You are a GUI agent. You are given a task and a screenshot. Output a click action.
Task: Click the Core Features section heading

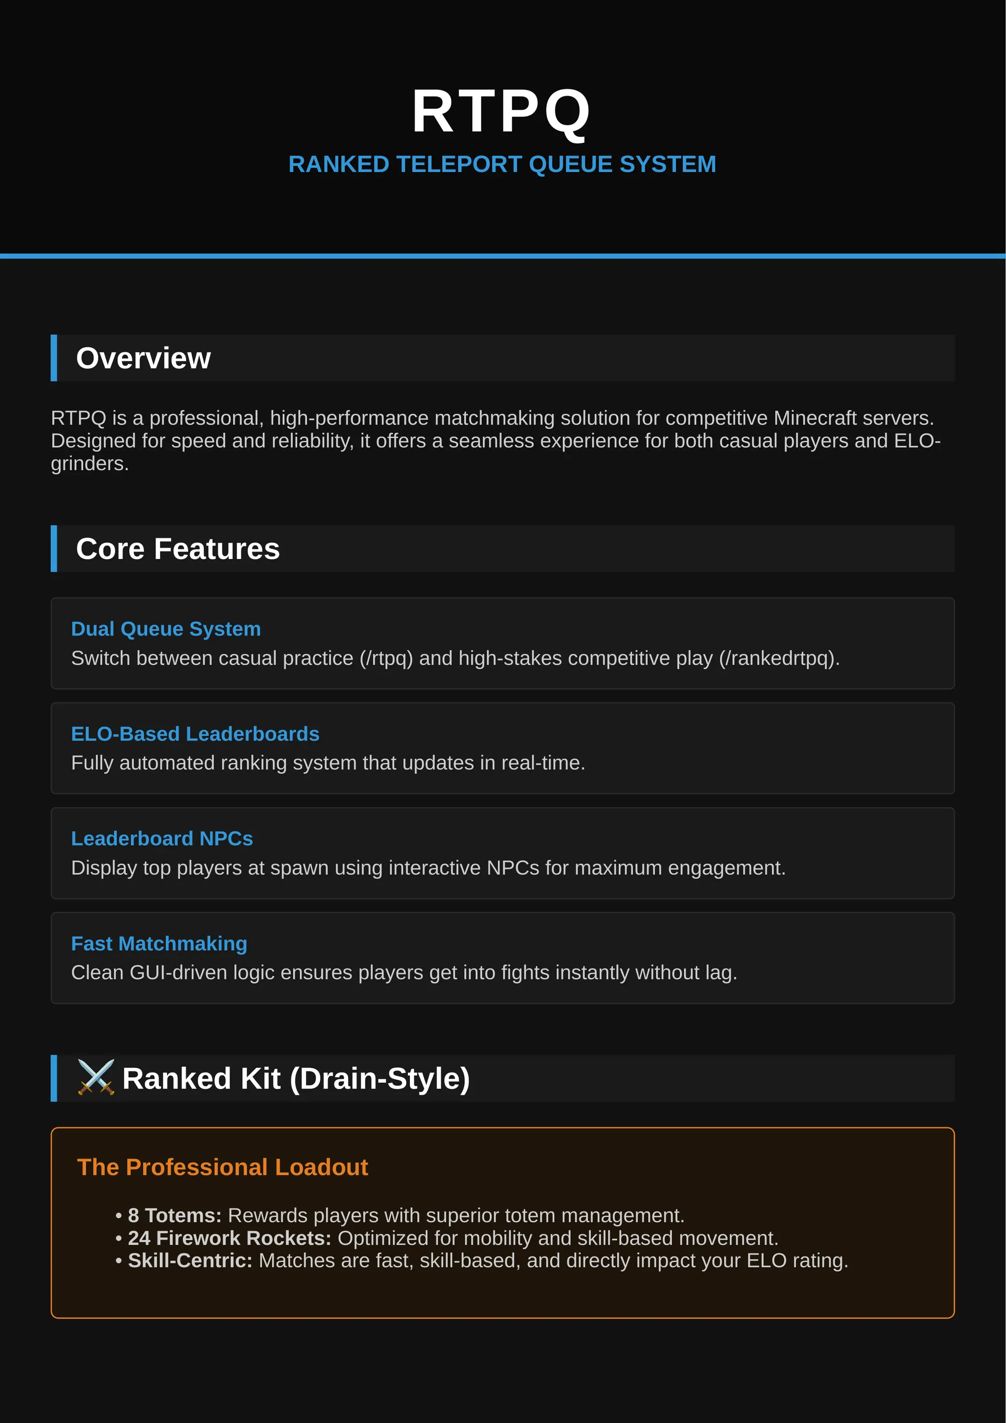(x=178, y=548)
